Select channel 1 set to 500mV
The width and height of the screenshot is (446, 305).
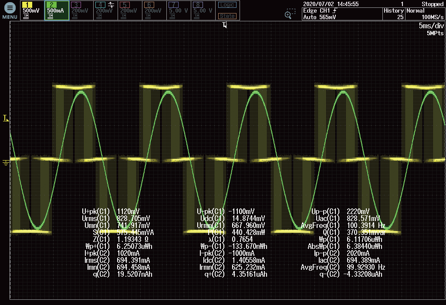click(32, 10)
